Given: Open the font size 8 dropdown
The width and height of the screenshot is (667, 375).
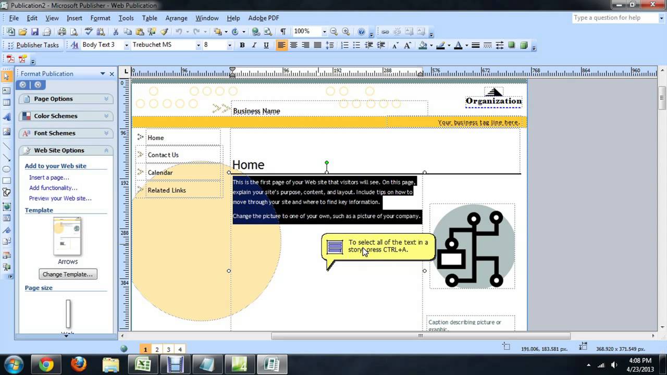Looking at the screenshot, I should coord(229,45).
